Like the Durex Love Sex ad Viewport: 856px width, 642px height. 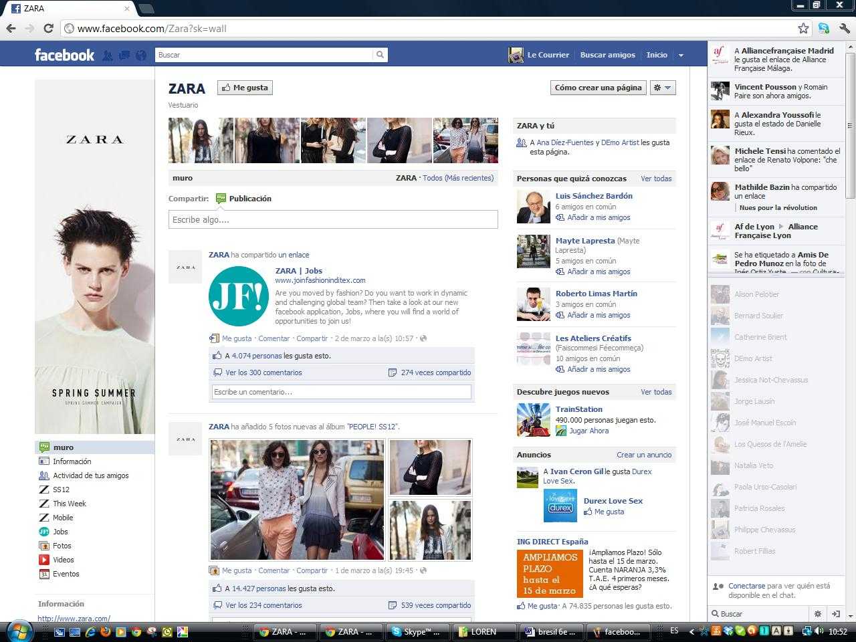point(609,512)
